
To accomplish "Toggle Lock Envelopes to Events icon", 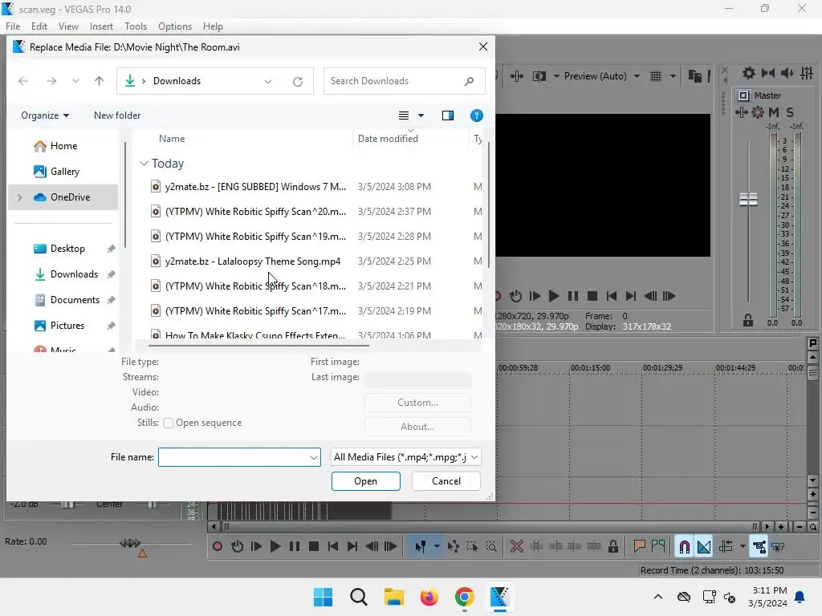I will [759, 547].
